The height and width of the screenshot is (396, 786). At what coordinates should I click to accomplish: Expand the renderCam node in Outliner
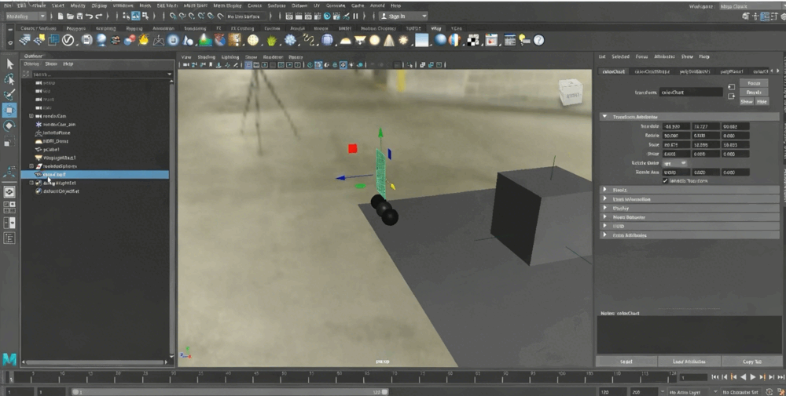tap(31, 116)
